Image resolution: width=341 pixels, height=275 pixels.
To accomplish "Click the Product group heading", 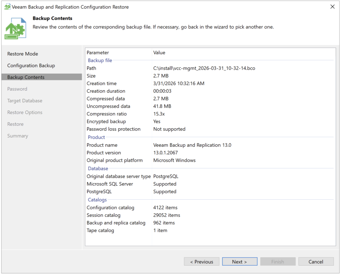I will click(96, 137).
